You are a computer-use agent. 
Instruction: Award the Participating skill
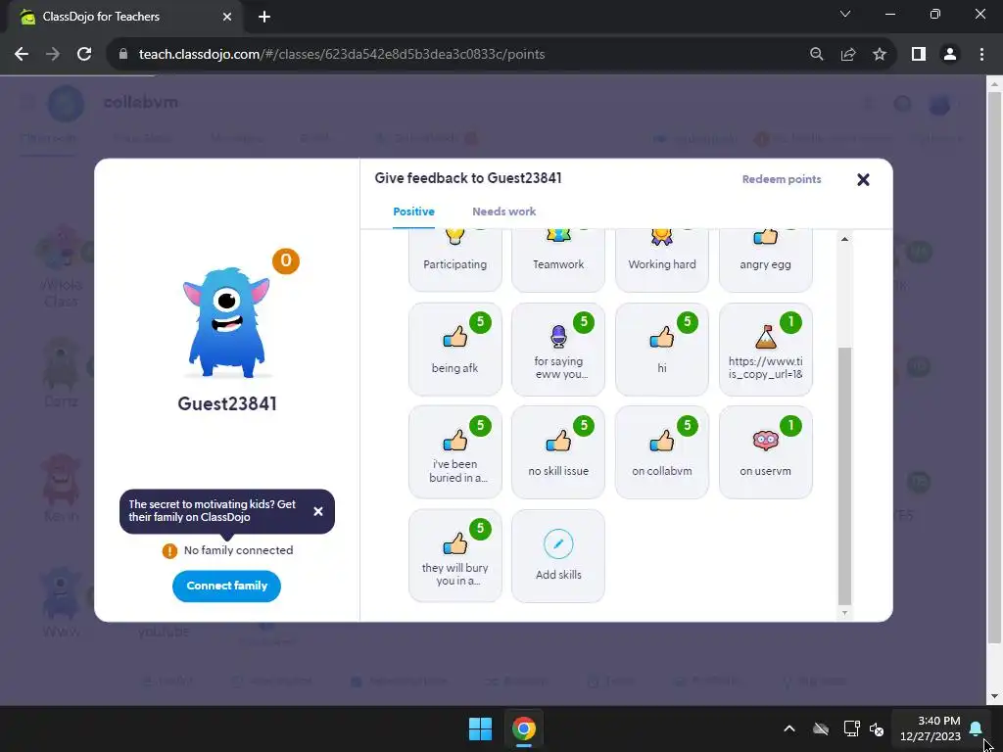[x=454, y=258]
